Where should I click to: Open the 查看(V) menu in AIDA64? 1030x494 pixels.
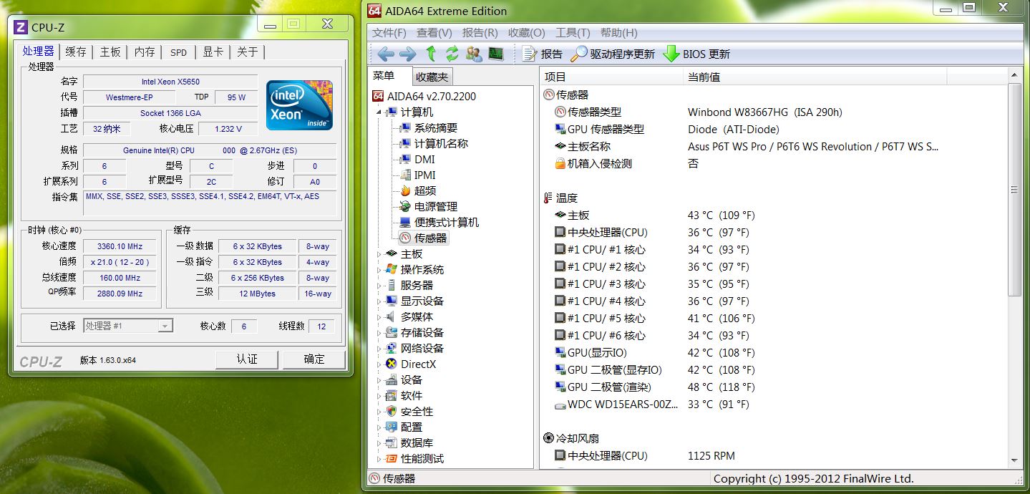pos(434,33)
